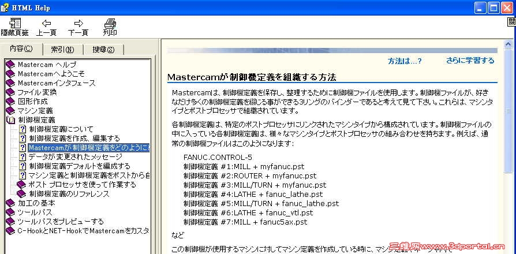Select Mastercamインタフェース tree entry text
516x254 pixels.
click(x=57, y=83)
